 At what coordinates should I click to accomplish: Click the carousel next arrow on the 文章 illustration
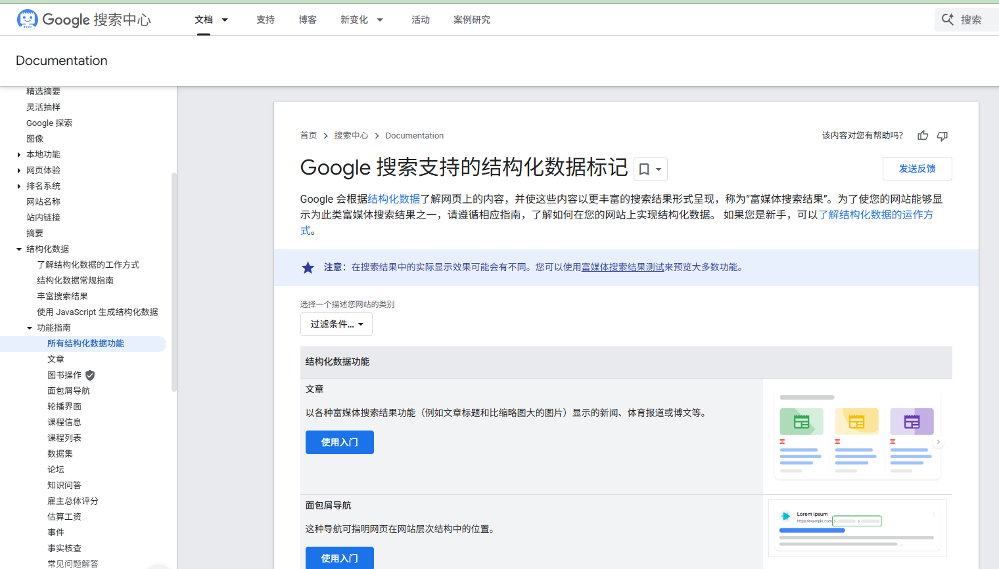[x=939, y=442]
